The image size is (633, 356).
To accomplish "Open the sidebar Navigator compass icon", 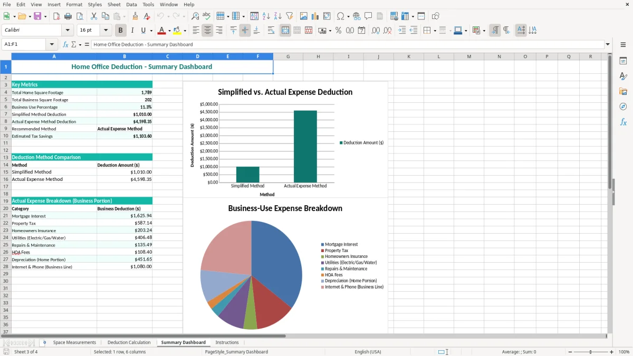I will (623, 107).
